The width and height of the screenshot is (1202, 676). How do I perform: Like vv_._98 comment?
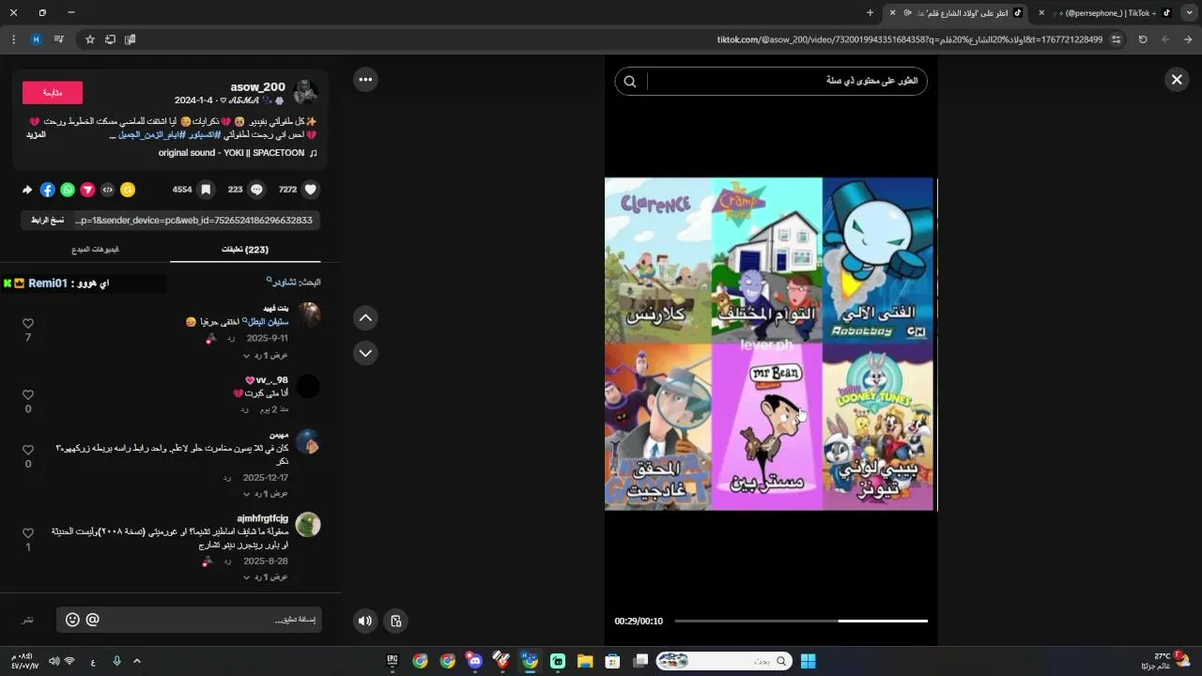pos(28,395)
